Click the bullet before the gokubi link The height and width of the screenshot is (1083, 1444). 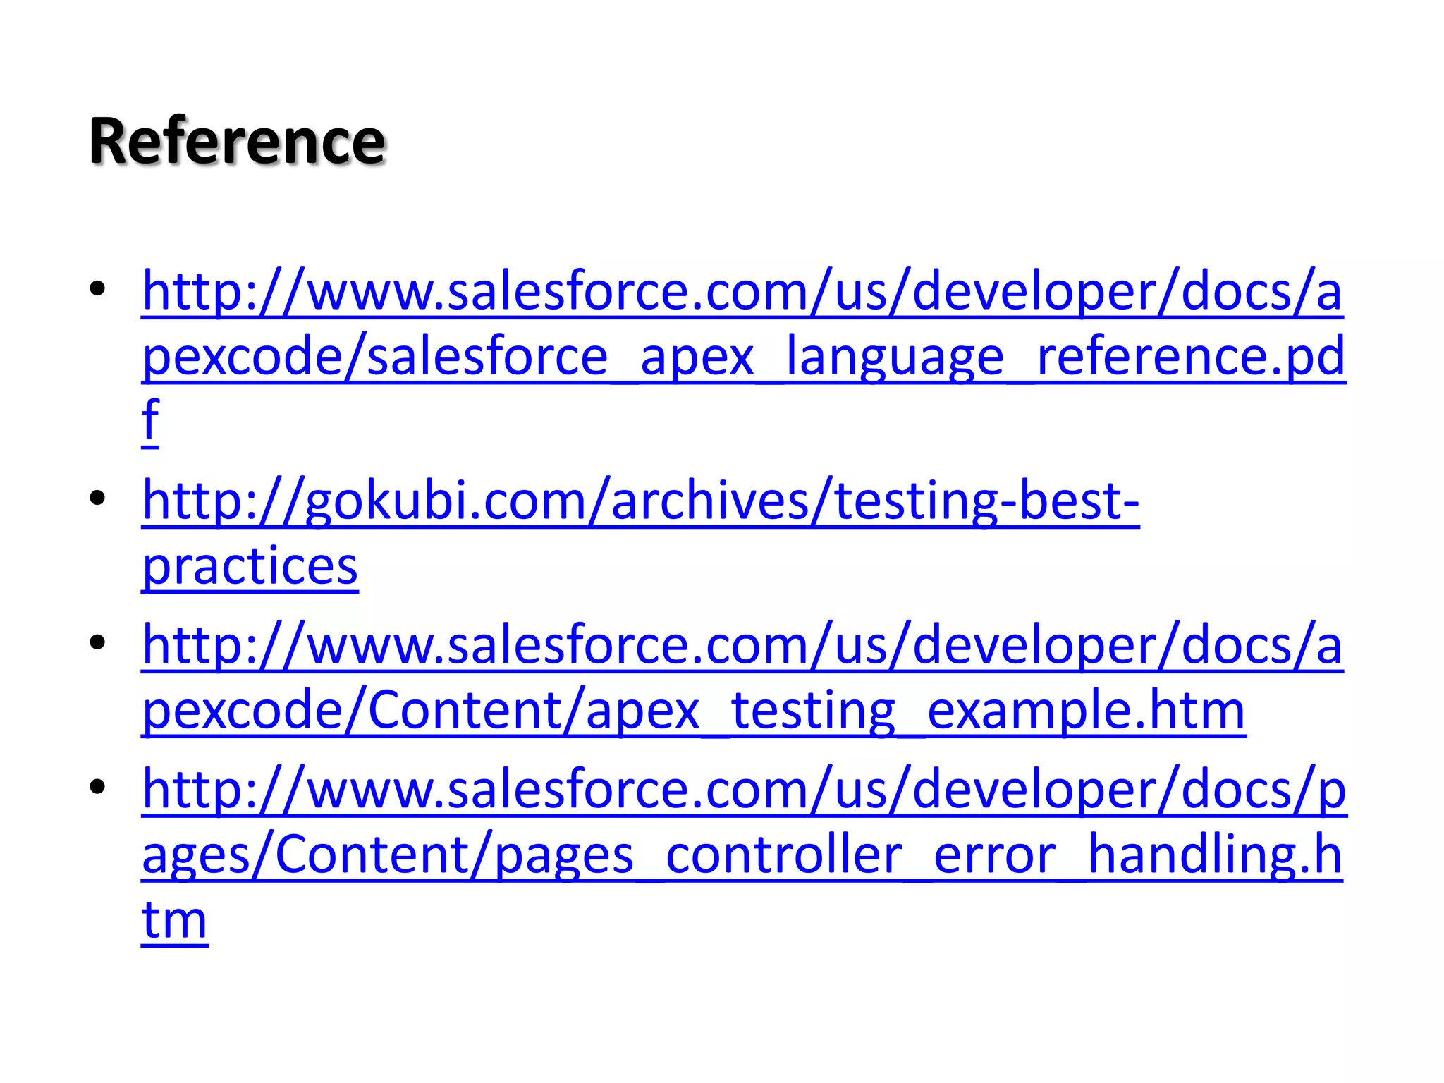tap(97, 498)
